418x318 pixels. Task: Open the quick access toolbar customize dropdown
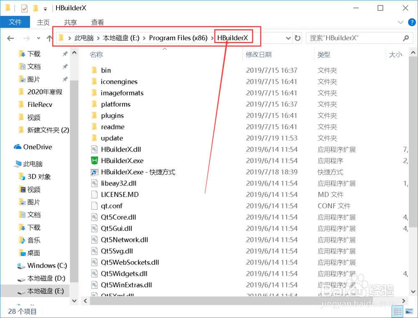coord(45,8)
